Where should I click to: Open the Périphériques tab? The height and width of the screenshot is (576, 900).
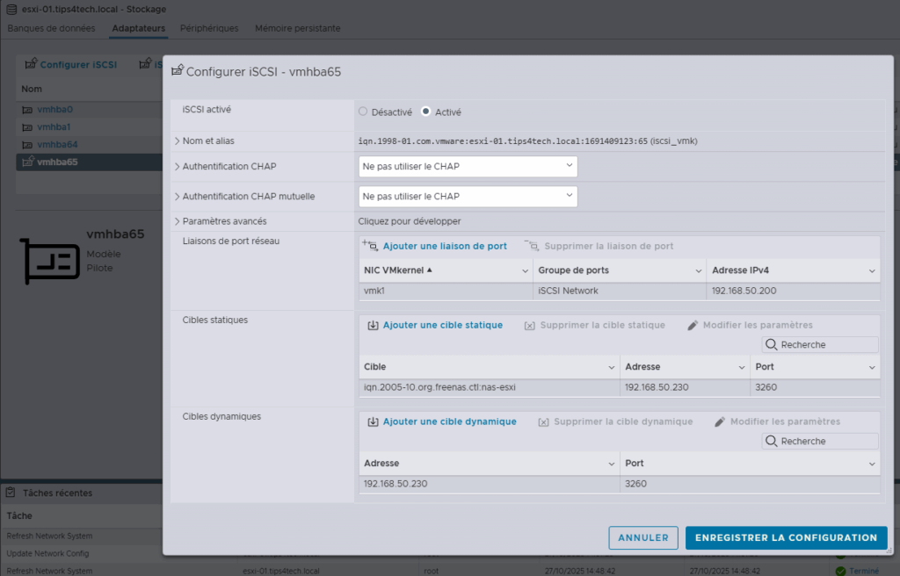click(209, 28)
